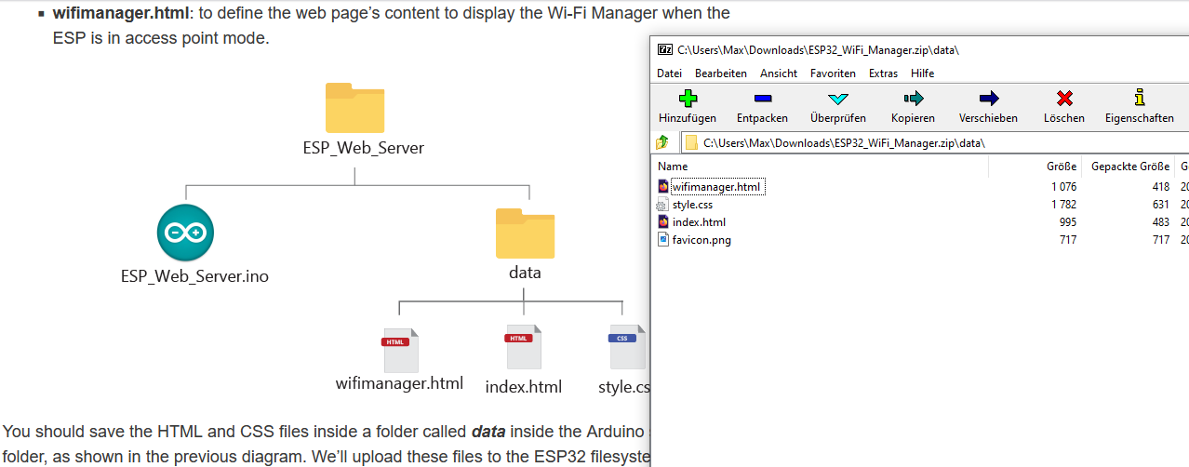Sort files by Gepackte Größe column
This screenshot has height=467, width=1189.
point(1129,167)
